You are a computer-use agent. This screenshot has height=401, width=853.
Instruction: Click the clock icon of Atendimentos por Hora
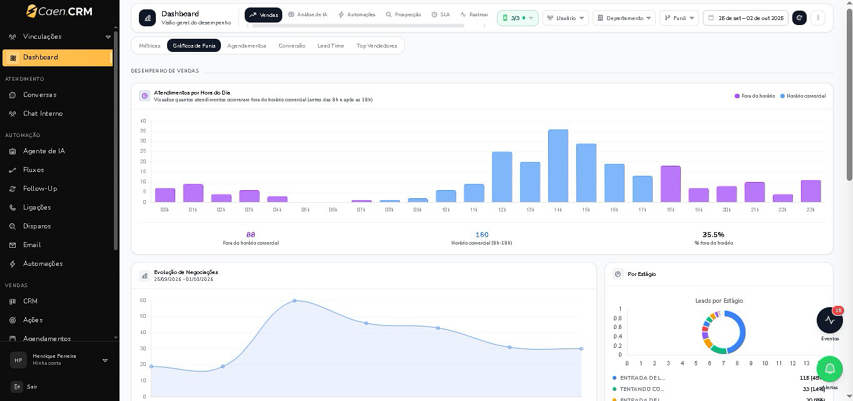coord(145,96)
